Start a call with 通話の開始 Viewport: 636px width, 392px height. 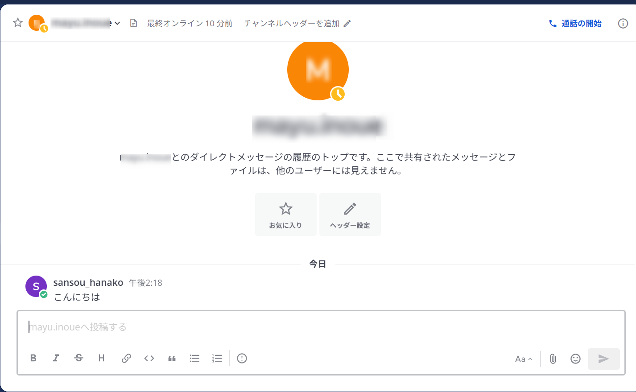(x=575, y=23)
